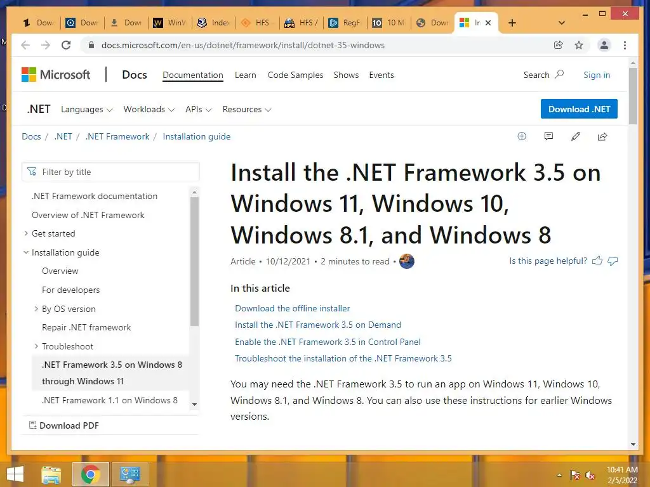Image resolution: width=650 pixels, height=487 pixels.
Task: Open the Chrome three-dot menu
Action: (625, 45)
